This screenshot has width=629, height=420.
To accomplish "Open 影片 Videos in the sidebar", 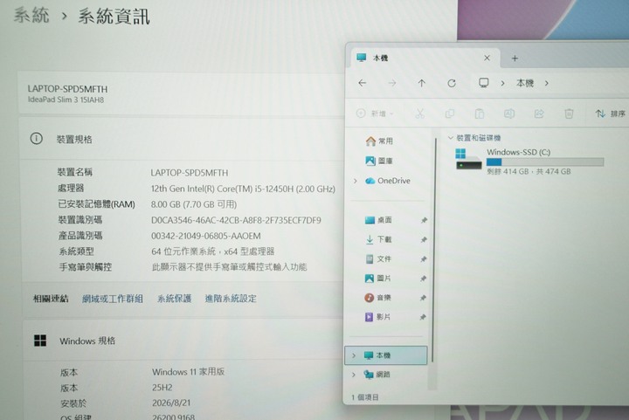I will (377, 317).
